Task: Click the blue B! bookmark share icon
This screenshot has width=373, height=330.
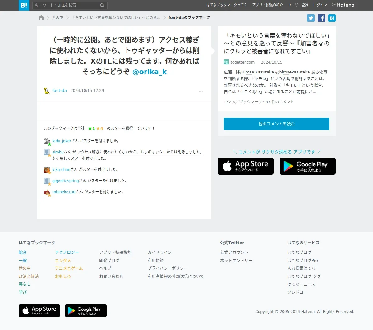Action: [x=332, y=18]
